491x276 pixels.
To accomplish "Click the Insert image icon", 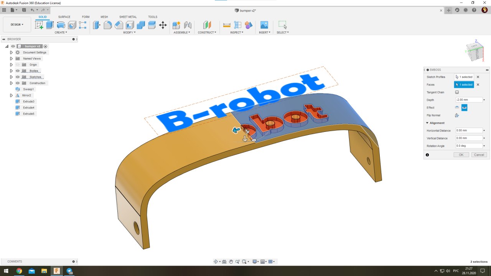I will pyautogui.click(x=264, y=25).
